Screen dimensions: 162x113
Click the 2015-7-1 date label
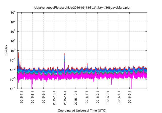pyautogui.click(x=22, y=97)
